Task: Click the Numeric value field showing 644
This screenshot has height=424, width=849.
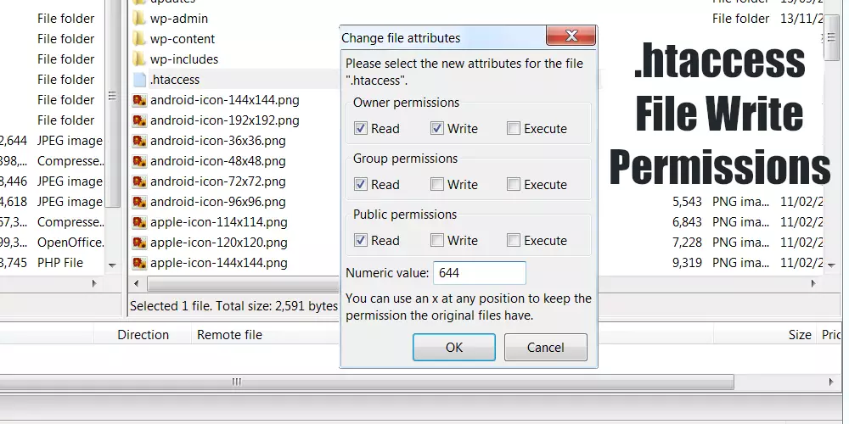Action: [x=479, y=273]
